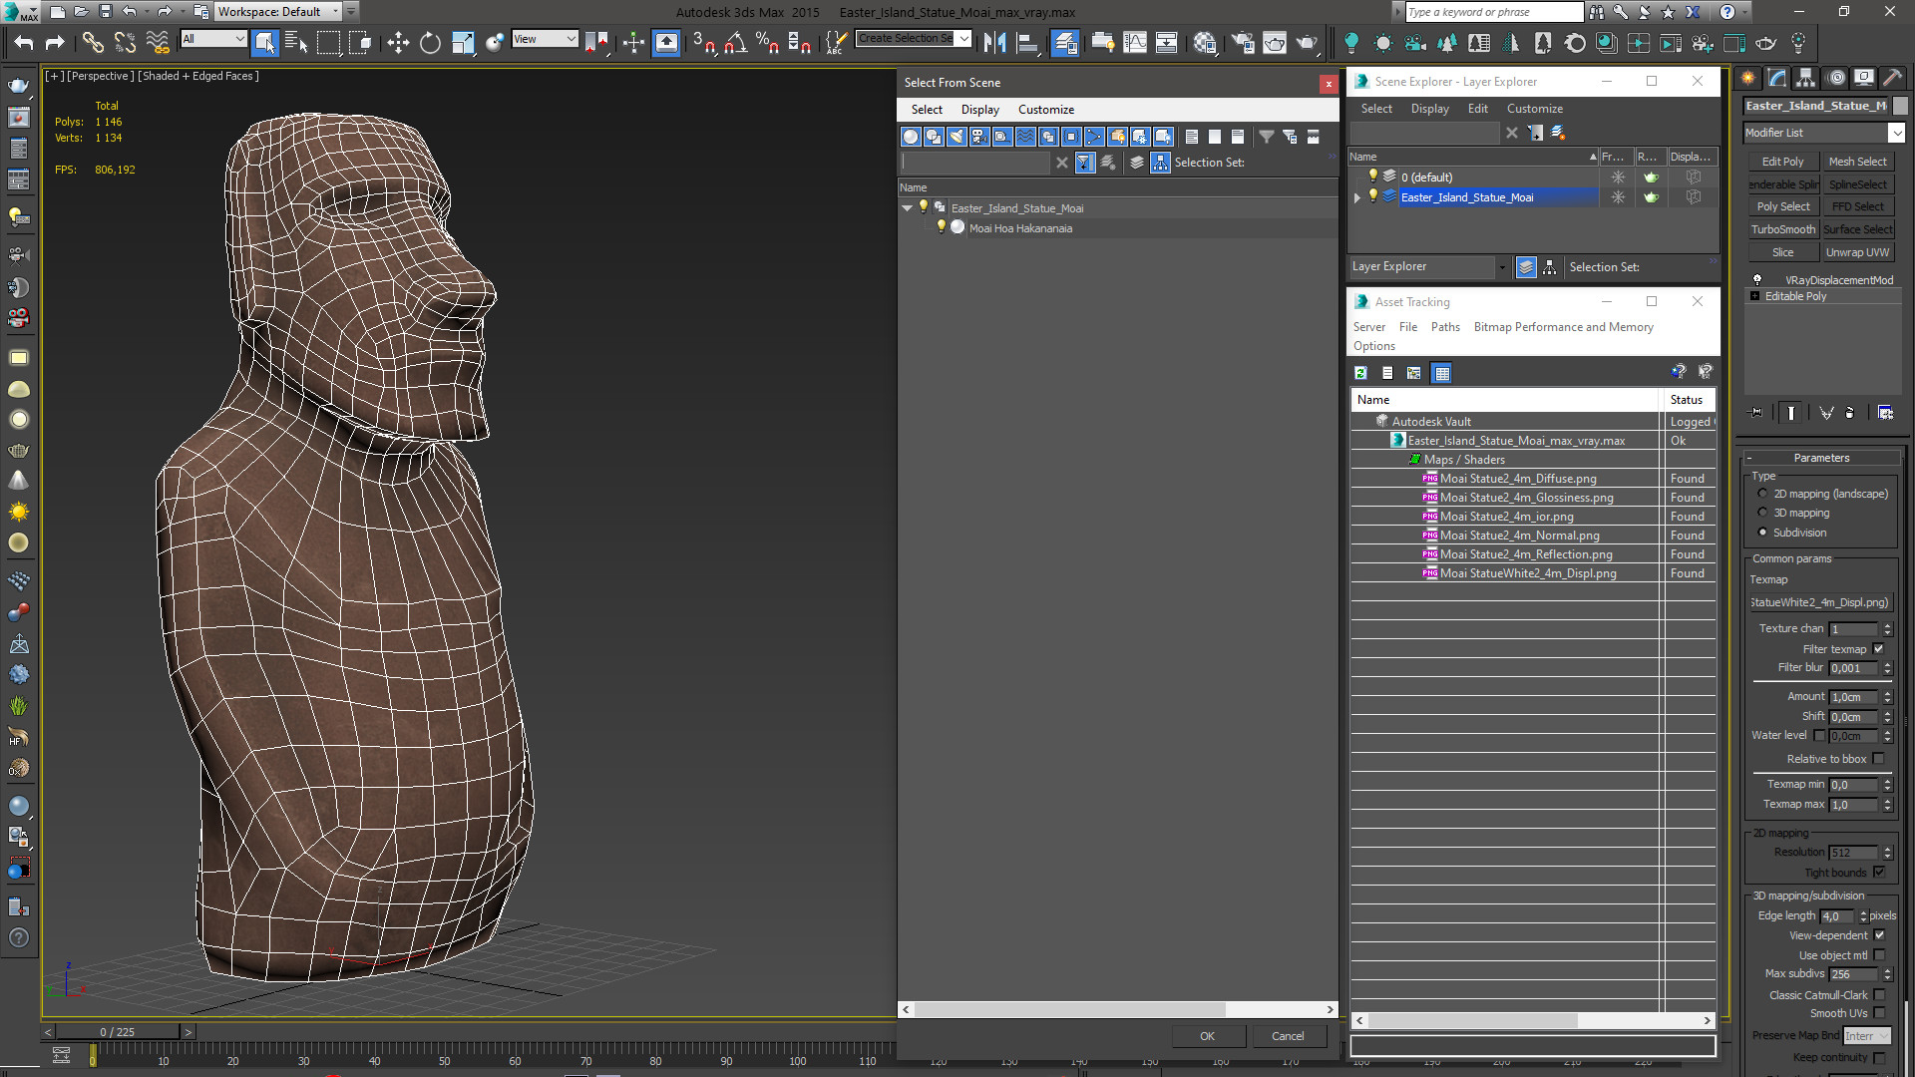Click Cancel in Select From Scene dialog
This screenshot has width=1915, height=1077.
pyautogui.click(x=1288, y=1036)
